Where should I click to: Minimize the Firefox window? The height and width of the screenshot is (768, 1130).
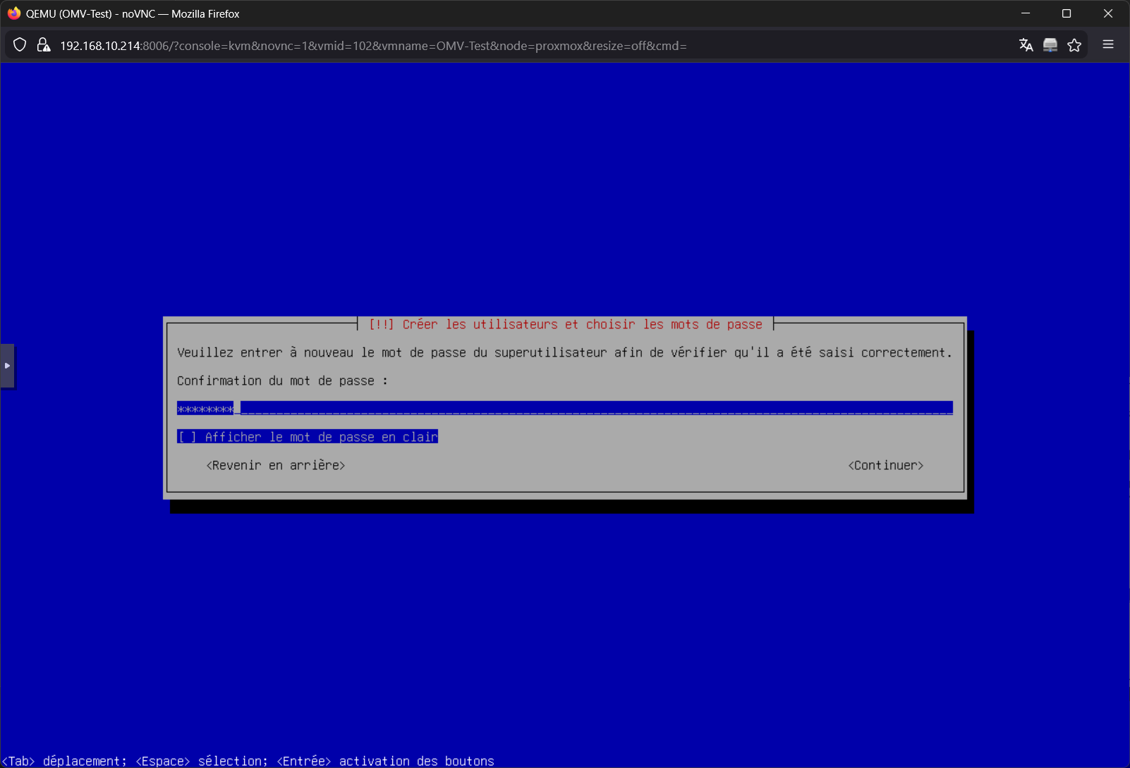[x=1026, y=13]
